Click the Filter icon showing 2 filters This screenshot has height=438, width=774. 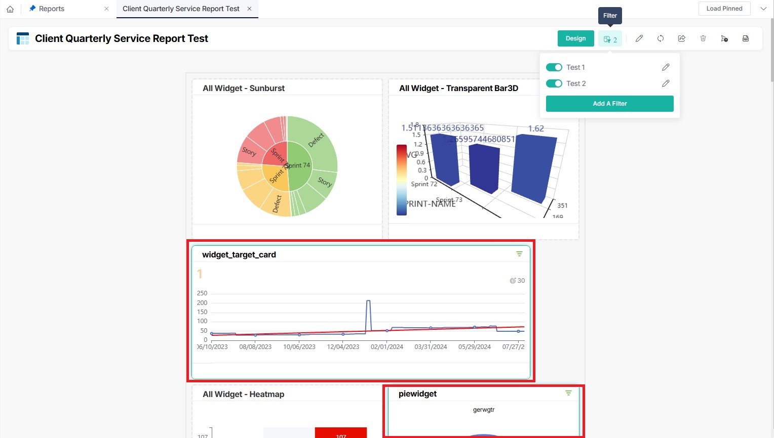click(610, 39)
